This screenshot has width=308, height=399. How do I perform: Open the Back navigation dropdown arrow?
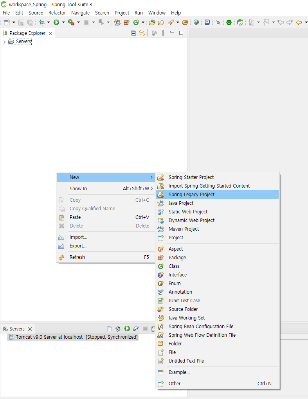[306, 22]
